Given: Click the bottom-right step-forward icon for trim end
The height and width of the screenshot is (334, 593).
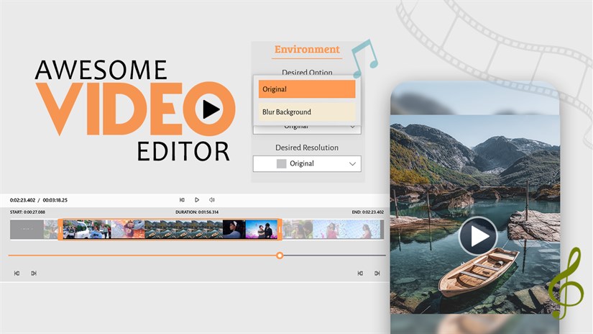Looking at the screenshot, I should (x=377, y=274).
